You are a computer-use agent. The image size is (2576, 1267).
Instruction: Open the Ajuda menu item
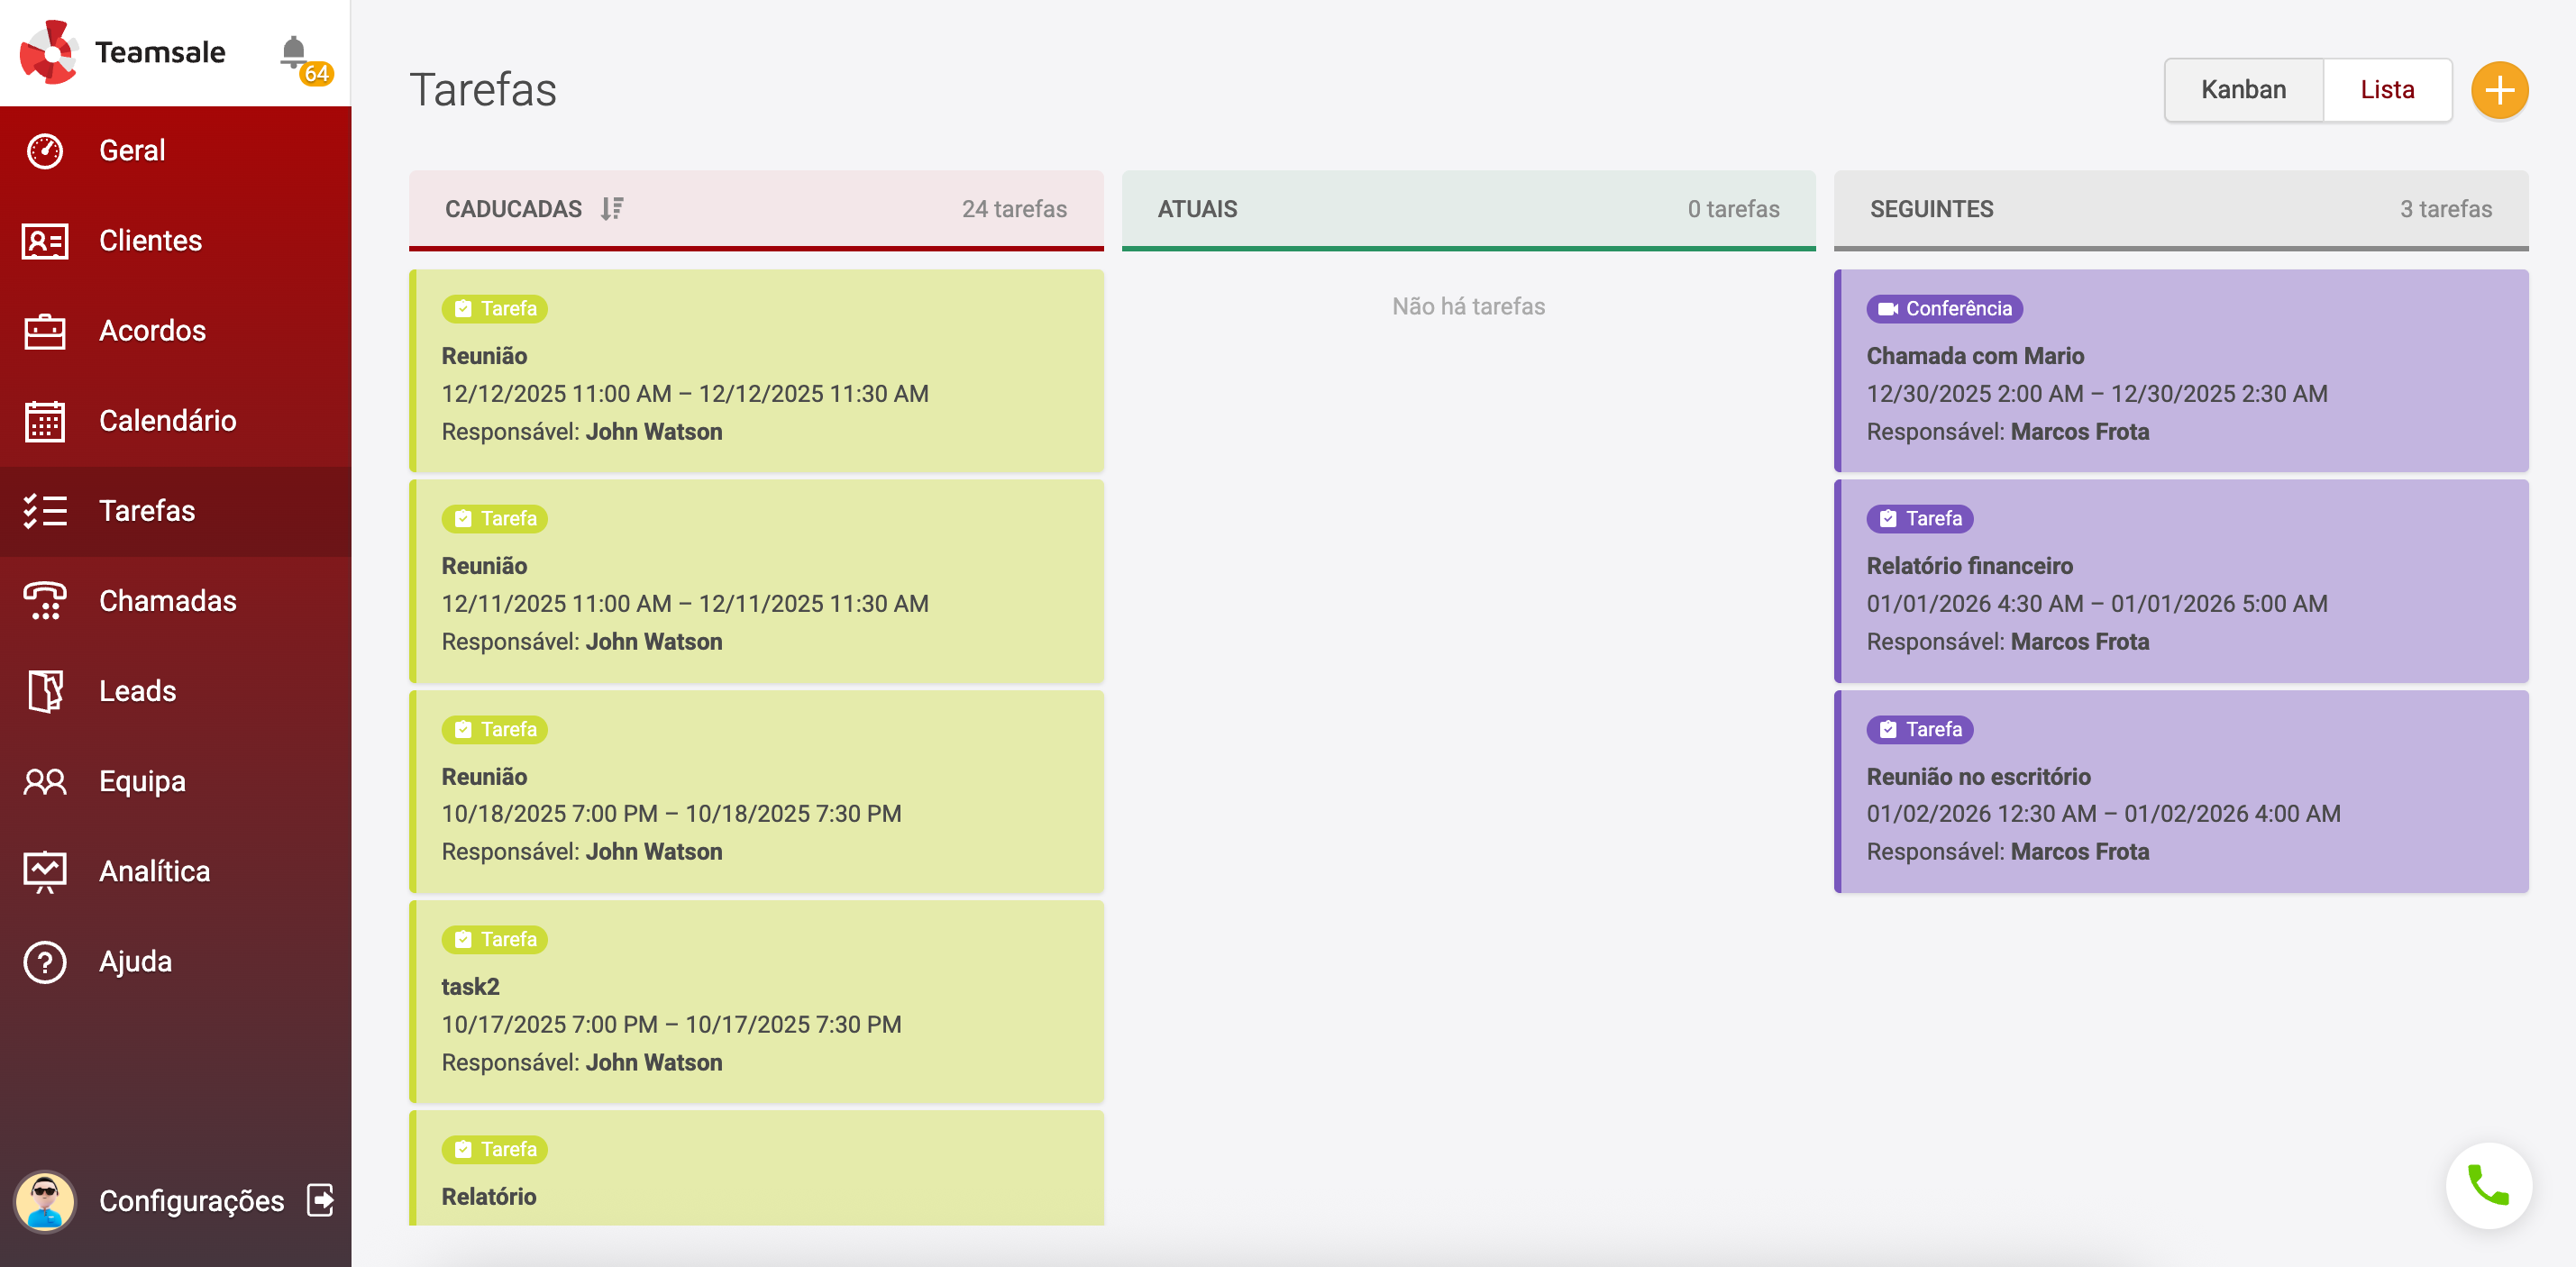(x=135, y=962)
